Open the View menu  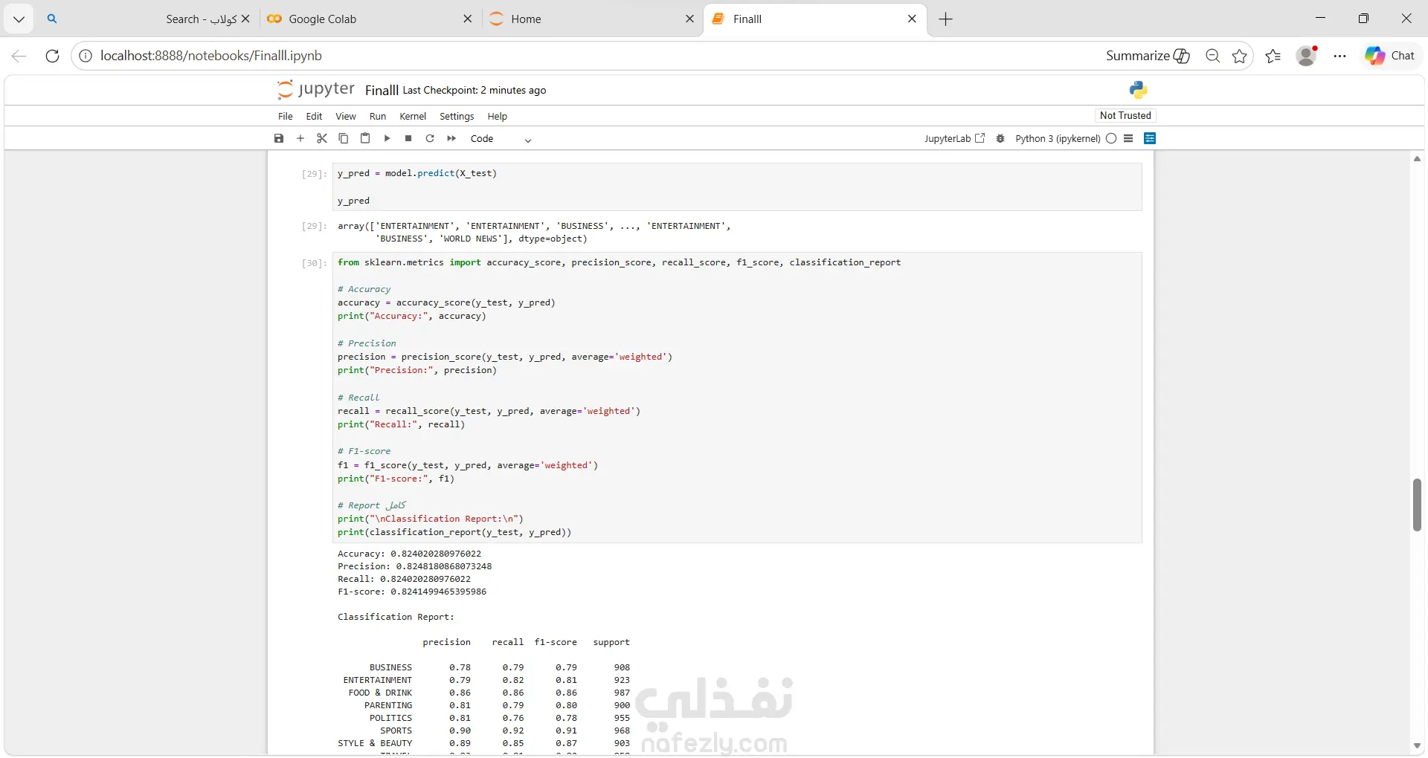346,116
